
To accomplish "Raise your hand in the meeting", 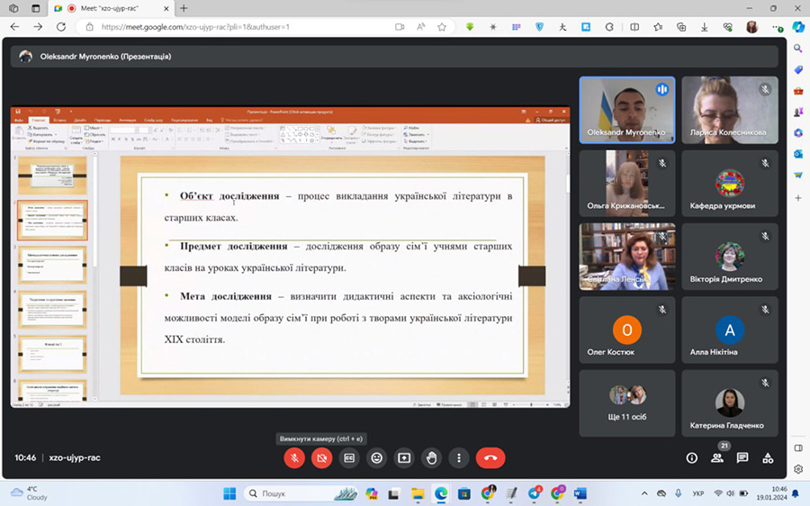I will coord(432,457).
